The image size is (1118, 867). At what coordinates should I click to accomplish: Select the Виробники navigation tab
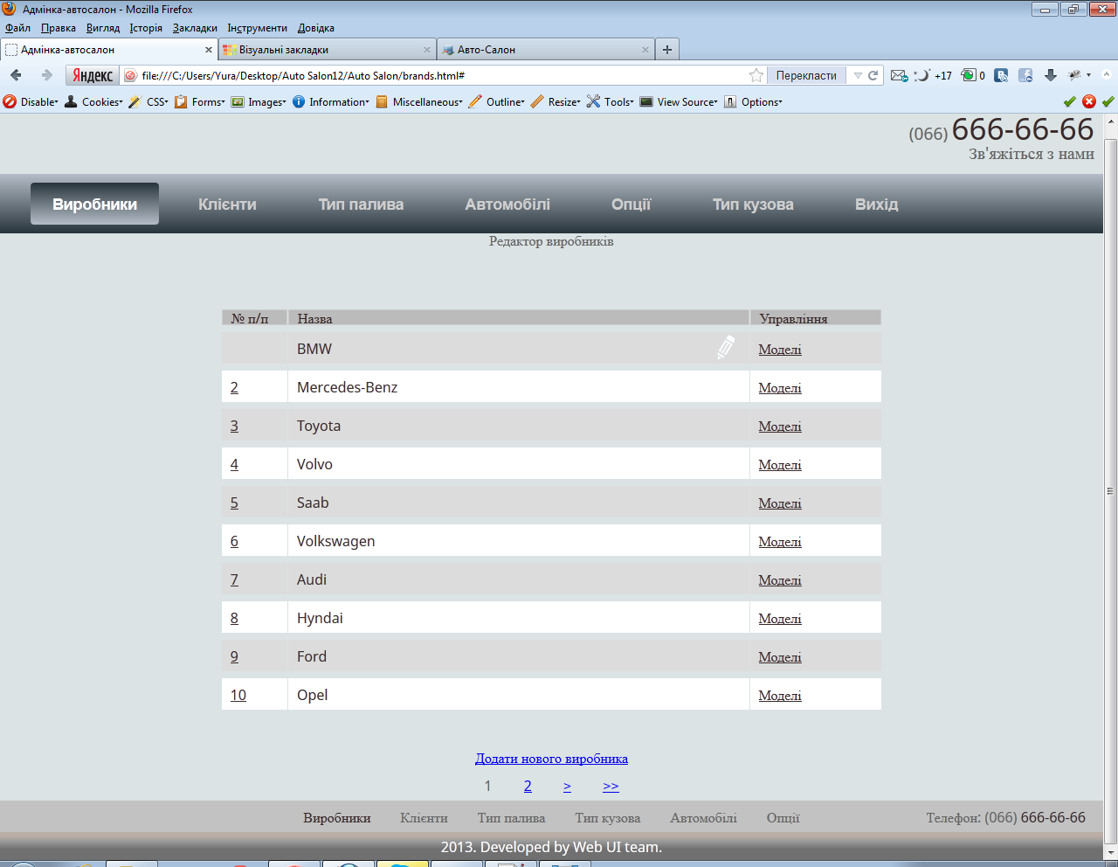94,204
